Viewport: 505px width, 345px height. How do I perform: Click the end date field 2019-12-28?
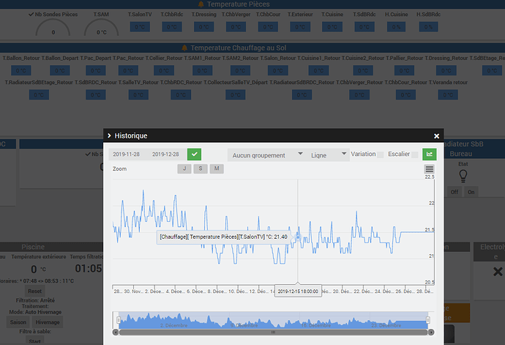[165, 154]
